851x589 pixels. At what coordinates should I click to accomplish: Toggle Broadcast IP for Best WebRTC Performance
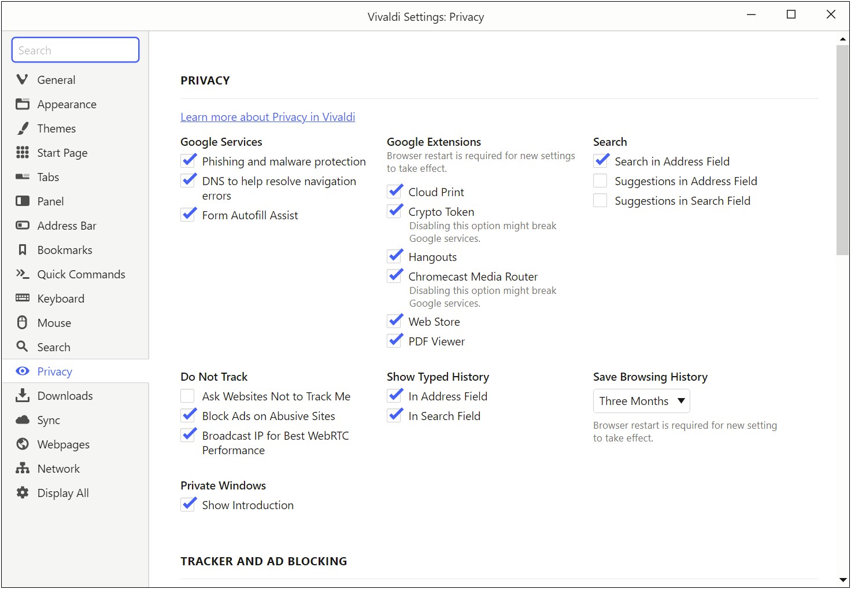coord(188,435)
